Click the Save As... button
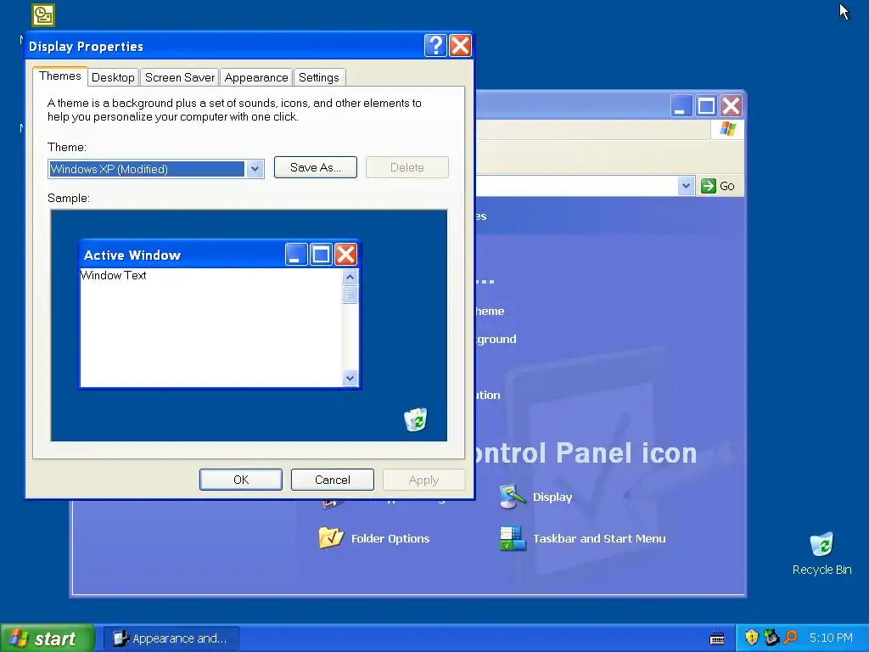 pyautogui.click(x=316, y=167)
